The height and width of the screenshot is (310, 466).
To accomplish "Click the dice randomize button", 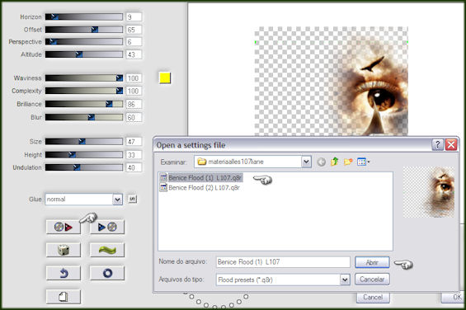I will 64,250.
